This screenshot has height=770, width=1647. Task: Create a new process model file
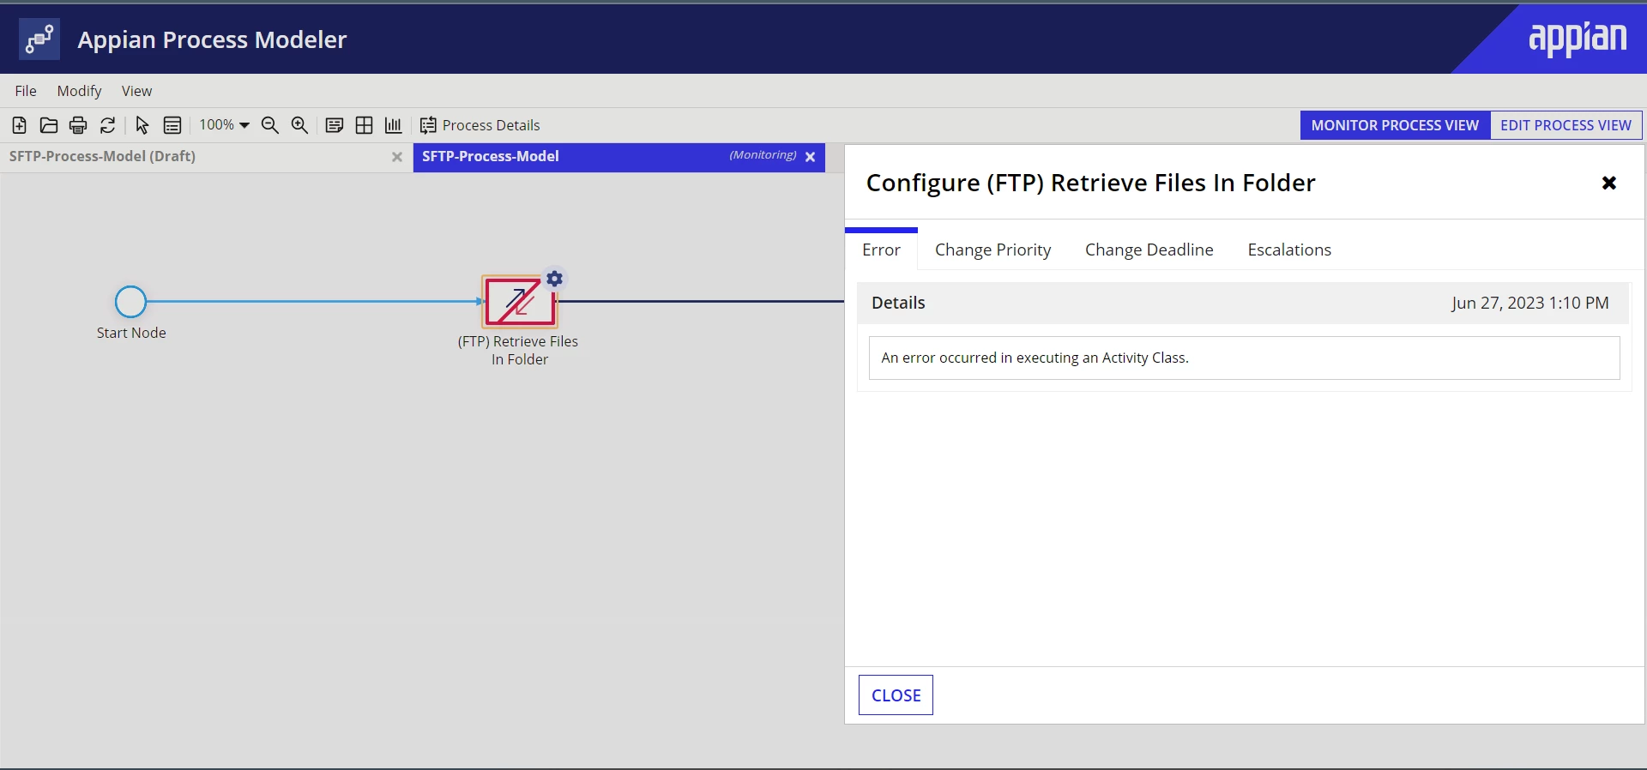(x=19, y=125)
